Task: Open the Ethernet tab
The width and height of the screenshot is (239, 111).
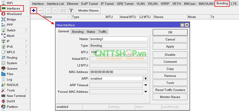Action: pyautogui.click(x=73, y=4)
